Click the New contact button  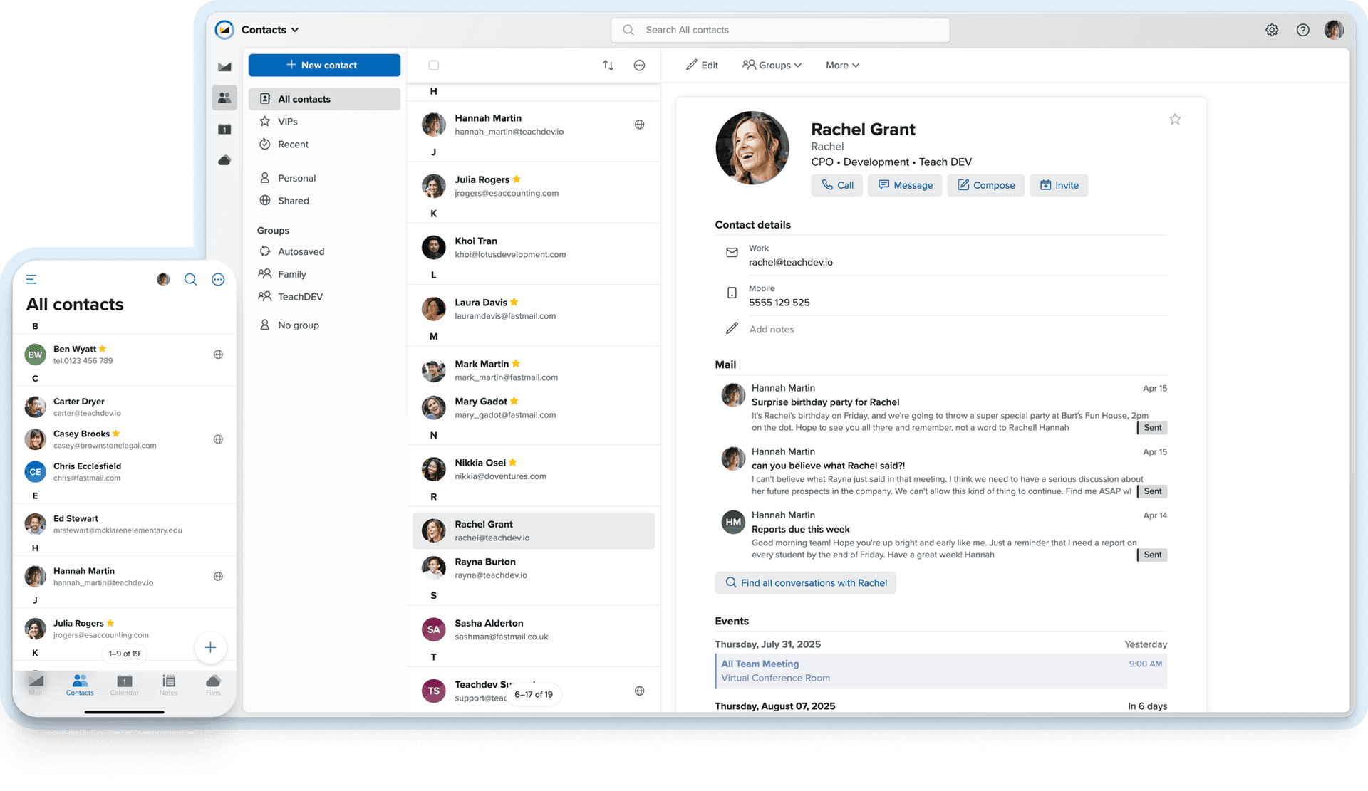click(324, 65)
